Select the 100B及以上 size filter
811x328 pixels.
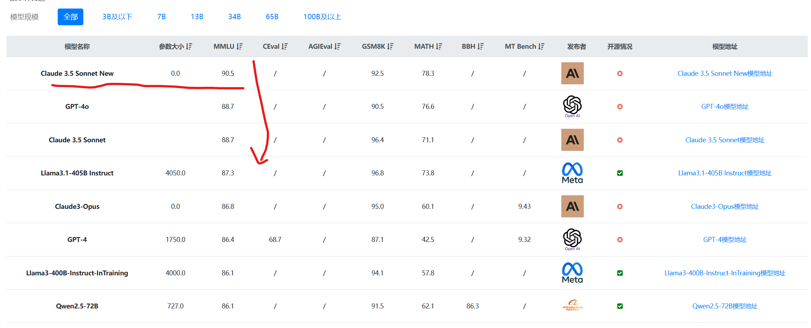pyautogui.click(x=322, y=17)
